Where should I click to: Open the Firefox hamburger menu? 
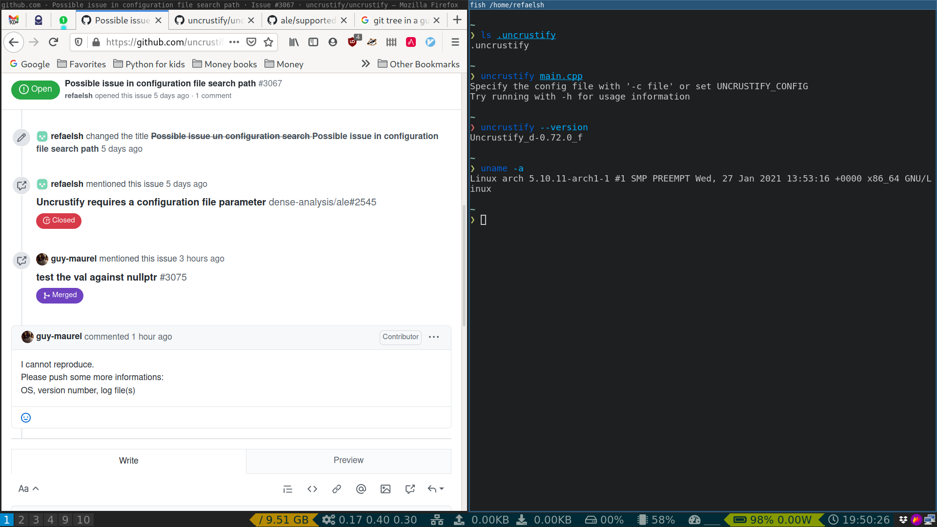point(455,42)
